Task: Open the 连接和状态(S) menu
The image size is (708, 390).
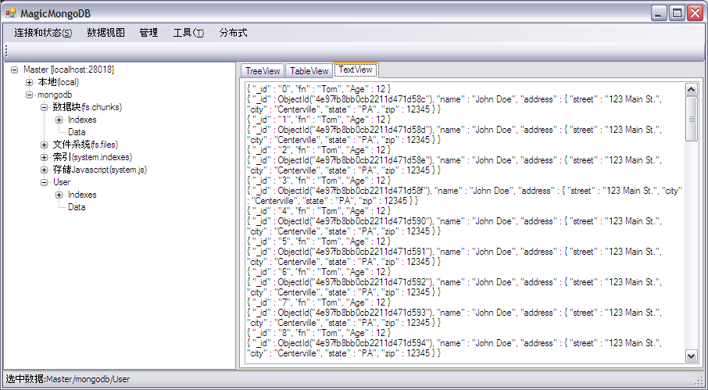Action: click(43, 33)
